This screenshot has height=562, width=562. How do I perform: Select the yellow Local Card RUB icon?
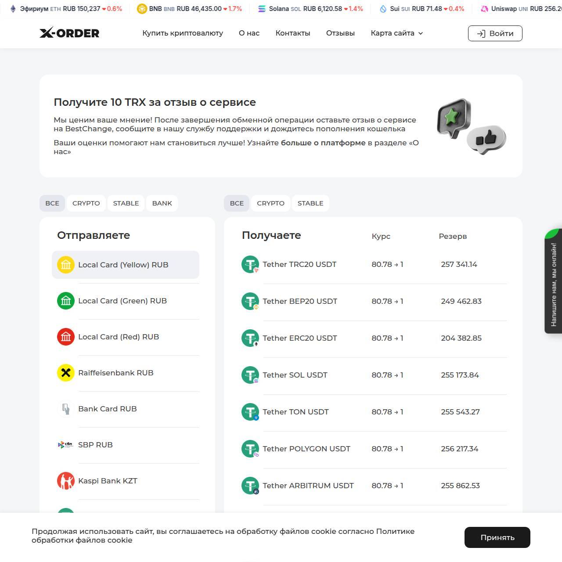click(x=66, y=265)
